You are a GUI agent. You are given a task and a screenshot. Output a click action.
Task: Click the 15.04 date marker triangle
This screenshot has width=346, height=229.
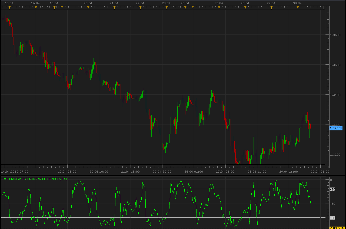tap(9, 7)
